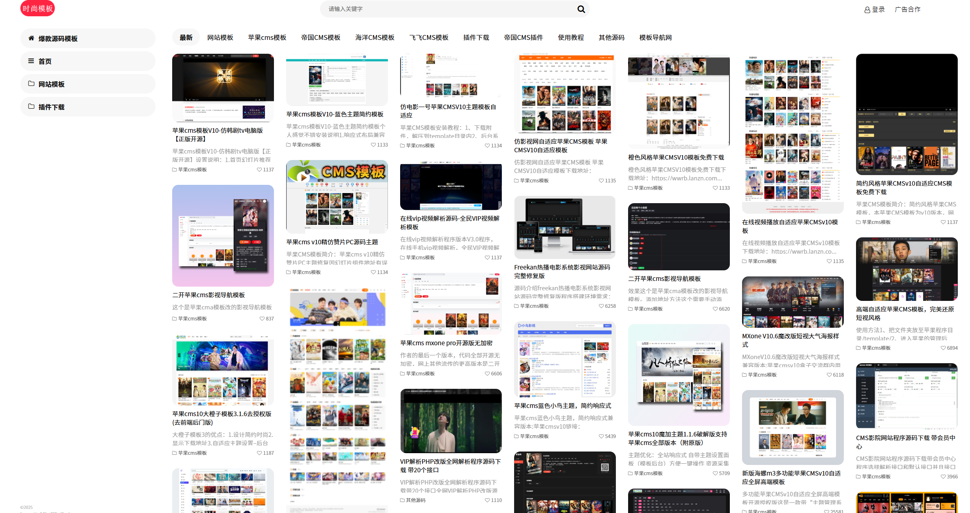
Task: Click the 时尚模板 site logo
Action: [37, 9]
